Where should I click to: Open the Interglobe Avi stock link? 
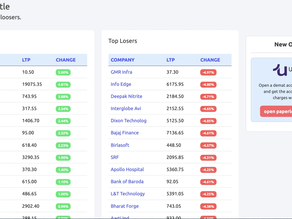pyautogui.click(x=126, y=108)
